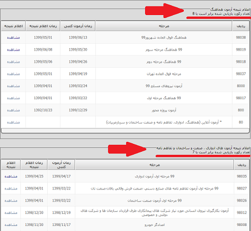The height and width of the screenshot is (231, 251).
Task: Select written exam date 1399/12/29
Action: (78, 110)
